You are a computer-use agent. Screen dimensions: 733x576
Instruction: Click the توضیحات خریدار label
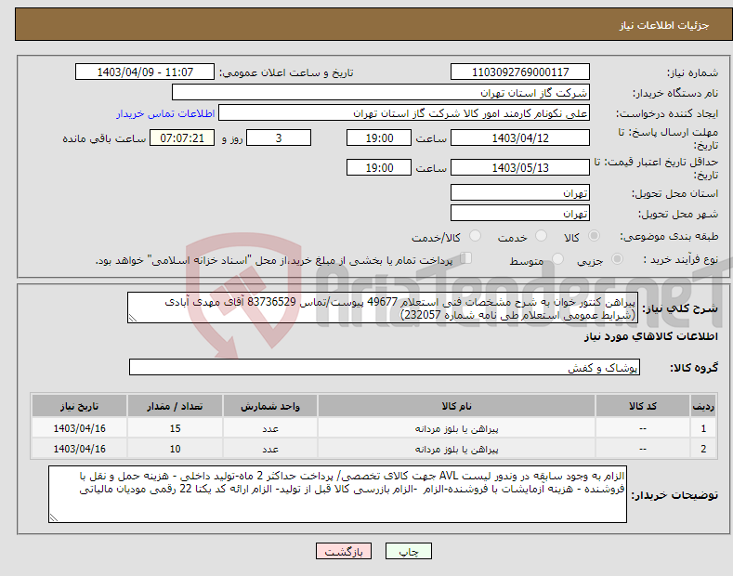[674, 494]
